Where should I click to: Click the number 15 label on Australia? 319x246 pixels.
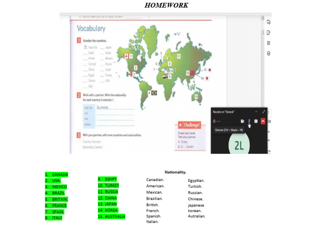click(196, 97)
